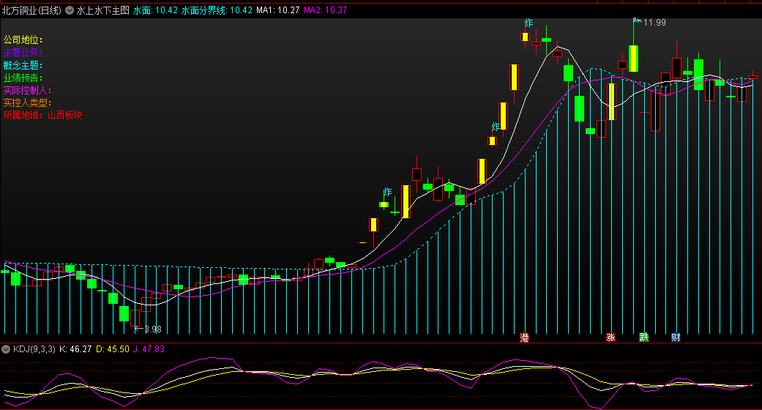
Task: Click the 涨 marker icon at chart bottom
Action: click(610, 338)
